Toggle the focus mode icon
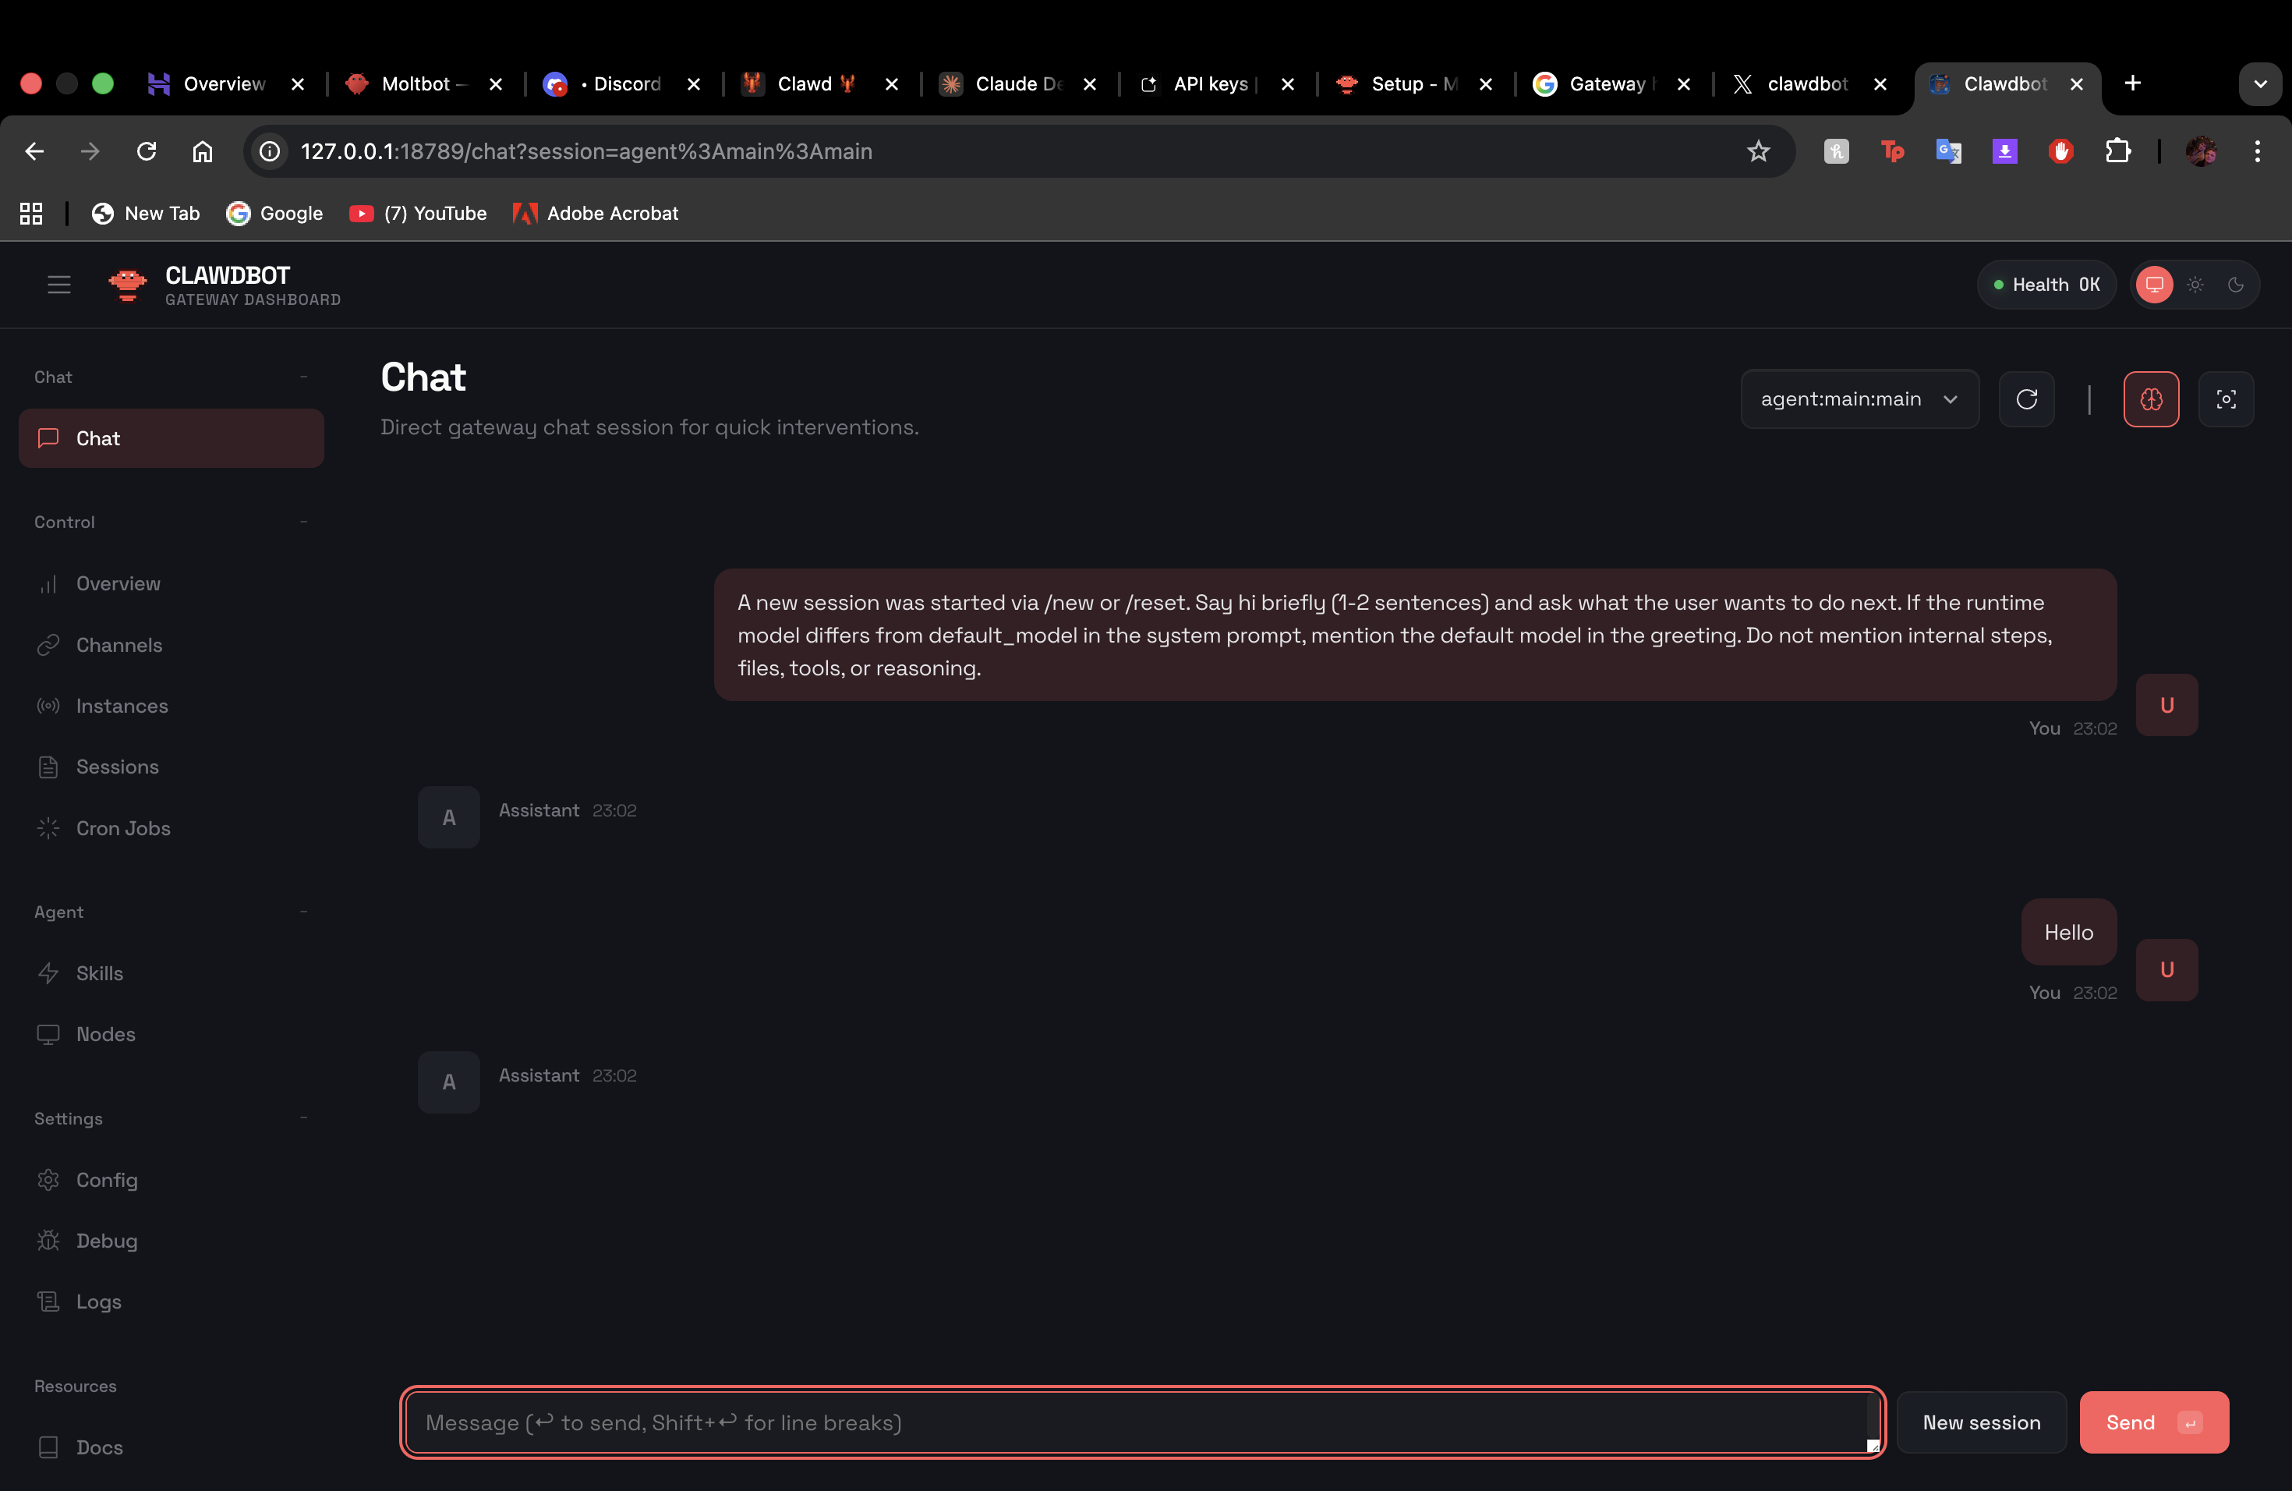 tap(2226, 398)
